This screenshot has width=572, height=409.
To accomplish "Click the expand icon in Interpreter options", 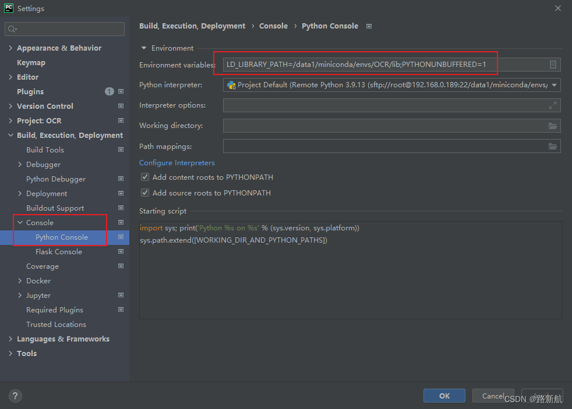I will tap(553, 105).
